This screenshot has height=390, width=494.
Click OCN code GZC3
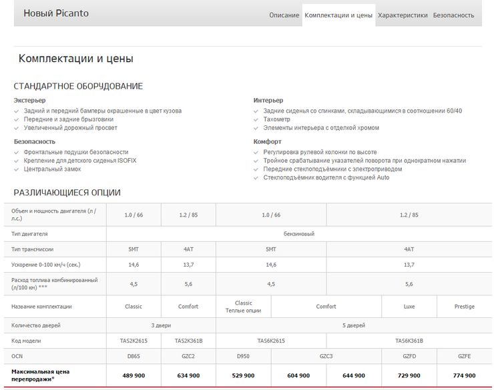(326, 357)
